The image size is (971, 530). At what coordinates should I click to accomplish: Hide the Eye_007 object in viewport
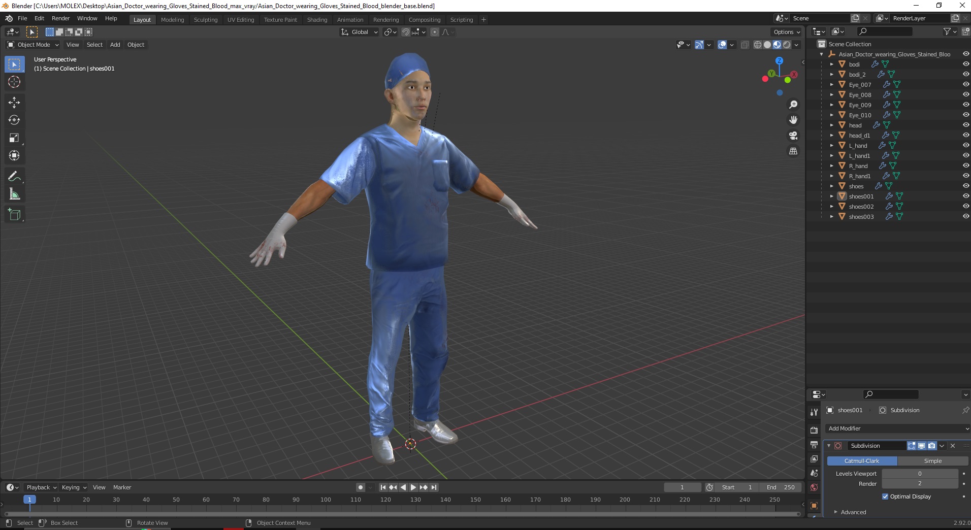pos(965,84)
